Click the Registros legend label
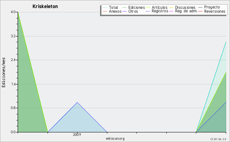 tap(160, 11)
